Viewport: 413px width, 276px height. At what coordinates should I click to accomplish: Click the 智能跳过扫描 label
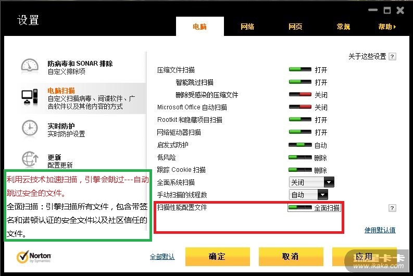click(x=194, y=82)
